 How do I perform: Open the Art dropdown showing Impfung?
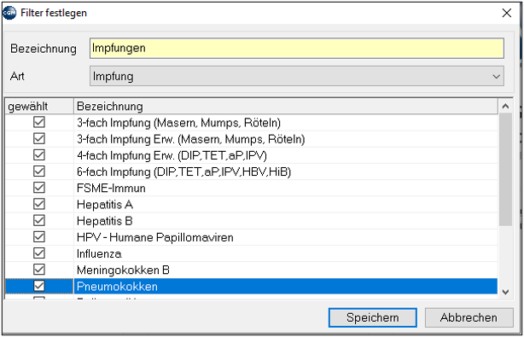pos(297,76)
